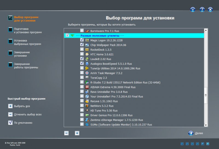This screenshot has height=149, width=219.
Task: Click the Далее arrow icon
Action: [191, 133]
